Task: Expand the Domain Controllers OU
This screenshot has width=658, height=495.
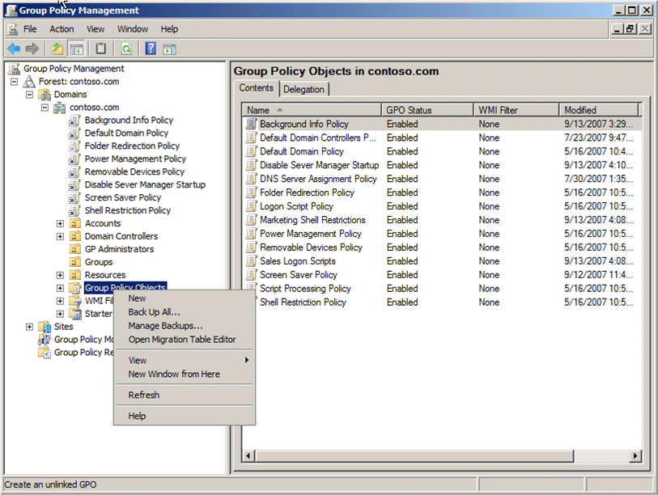Action: pyautogui.click(x=60, y=237)
